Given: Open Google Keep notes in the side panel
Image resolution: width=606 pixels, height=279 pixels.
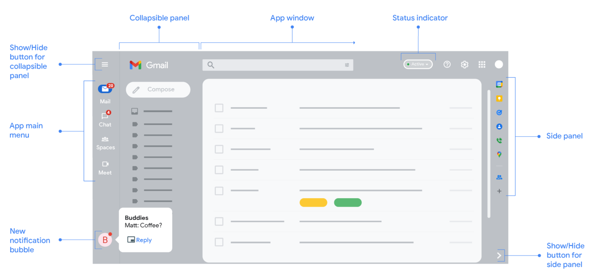Looking at the screenshot, I should pos(499,98).
